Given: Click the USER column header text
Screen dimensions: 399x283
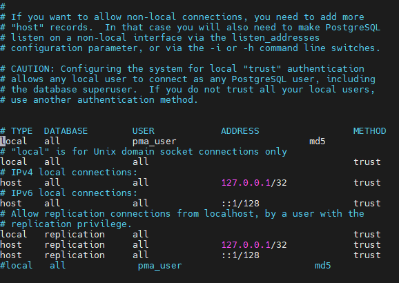Looking at the screenshot, I should pos(144,131).
